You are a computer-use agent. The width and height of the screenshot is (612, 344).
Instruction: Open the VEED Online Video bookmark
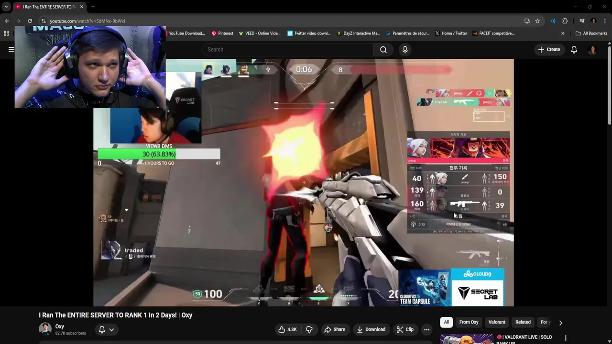click(260, 33)
